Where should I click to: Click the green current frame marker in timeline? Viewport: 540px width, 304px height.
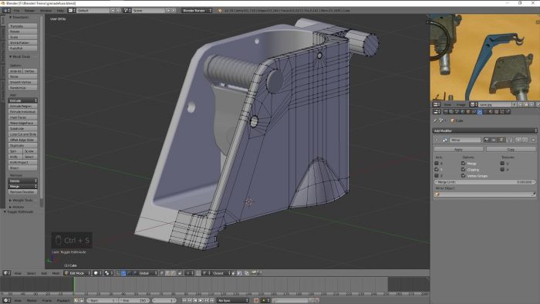pos(74,285)
